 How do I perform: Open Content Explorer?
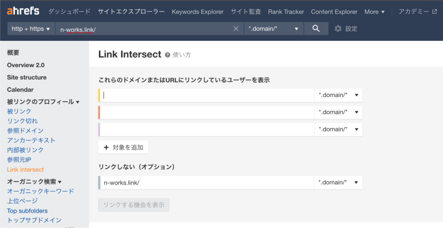point(334,12)
